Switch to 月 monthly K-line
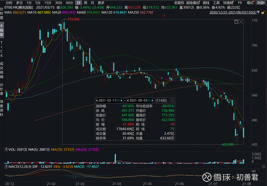The image size is (267, 186). click(92, 3)
